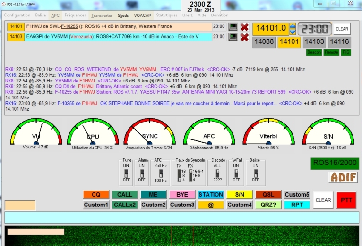Open the ADIF log button
This screenshot has height=246, width=362.
tap(344, 178)
